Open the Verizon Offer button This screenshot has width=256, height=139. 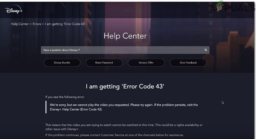[x=146, y=62]
